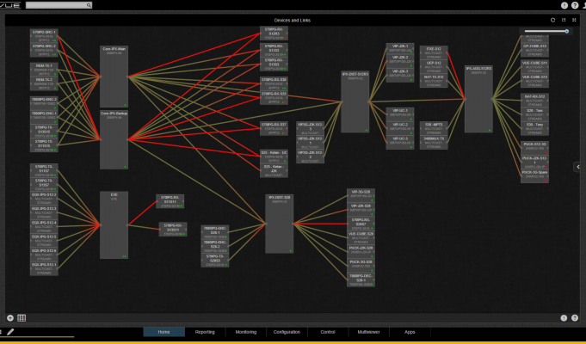Click the 7880IPG-DEC-S28-1 node

point(361,279)
